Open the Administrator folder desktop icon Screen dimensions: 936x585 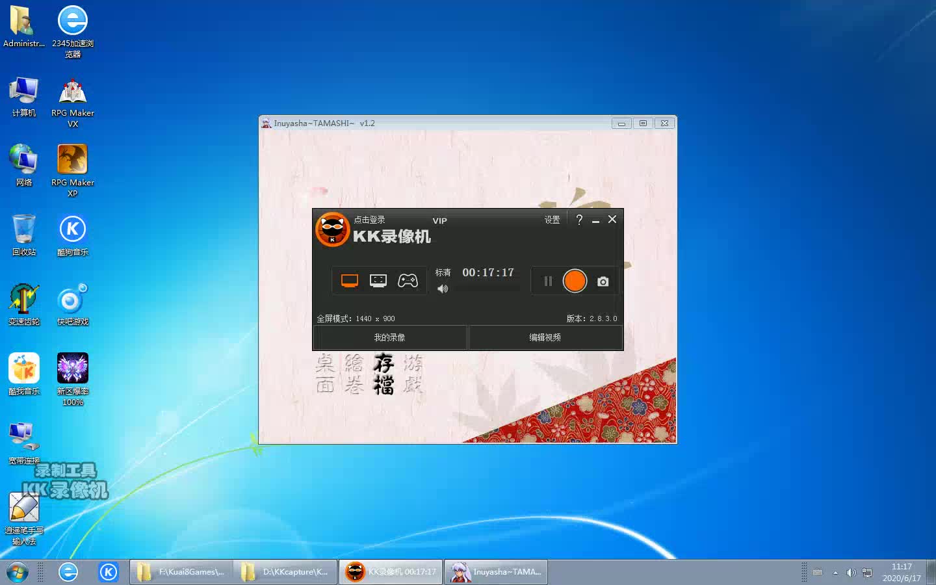[24, 27]
